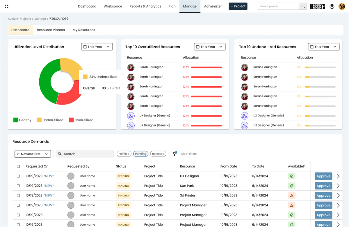Select the Manage menu item

click(190, 6)
